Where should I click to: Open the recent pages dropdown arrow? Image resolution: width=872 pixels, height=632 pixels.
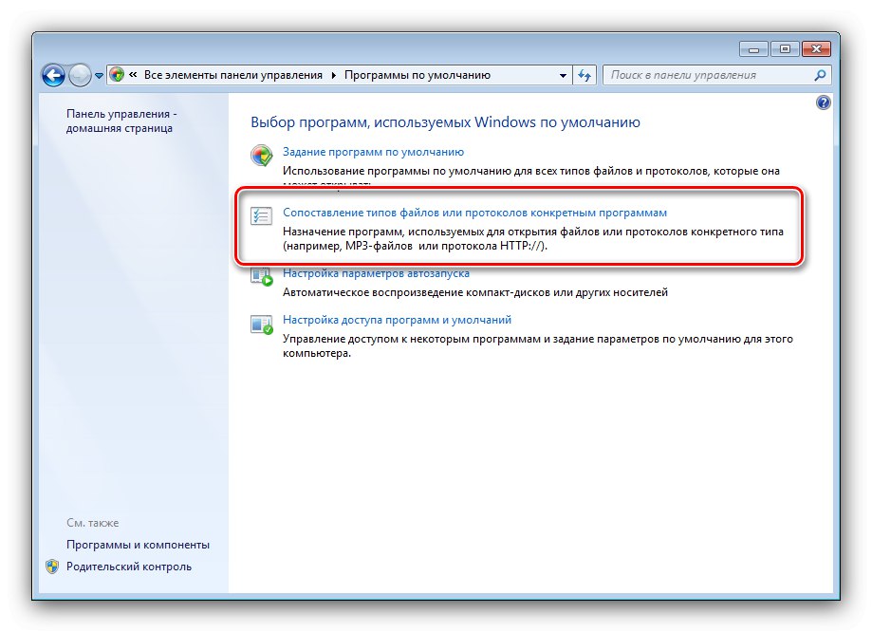[x=99, y=76]
